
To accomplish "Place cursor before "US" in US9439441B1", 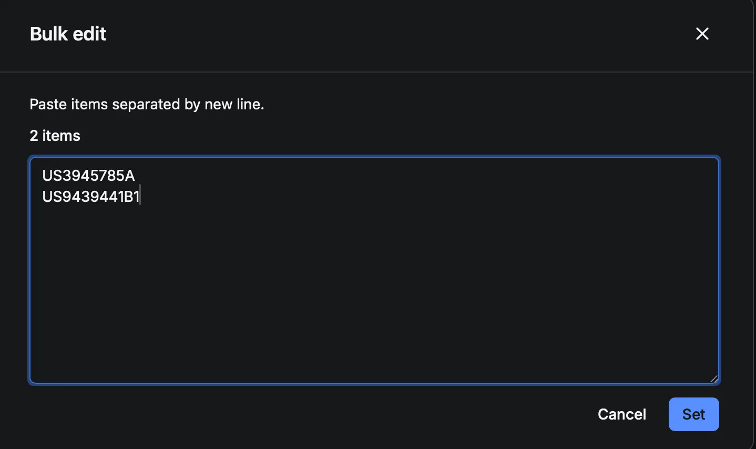I will click(x=43, y=197).
